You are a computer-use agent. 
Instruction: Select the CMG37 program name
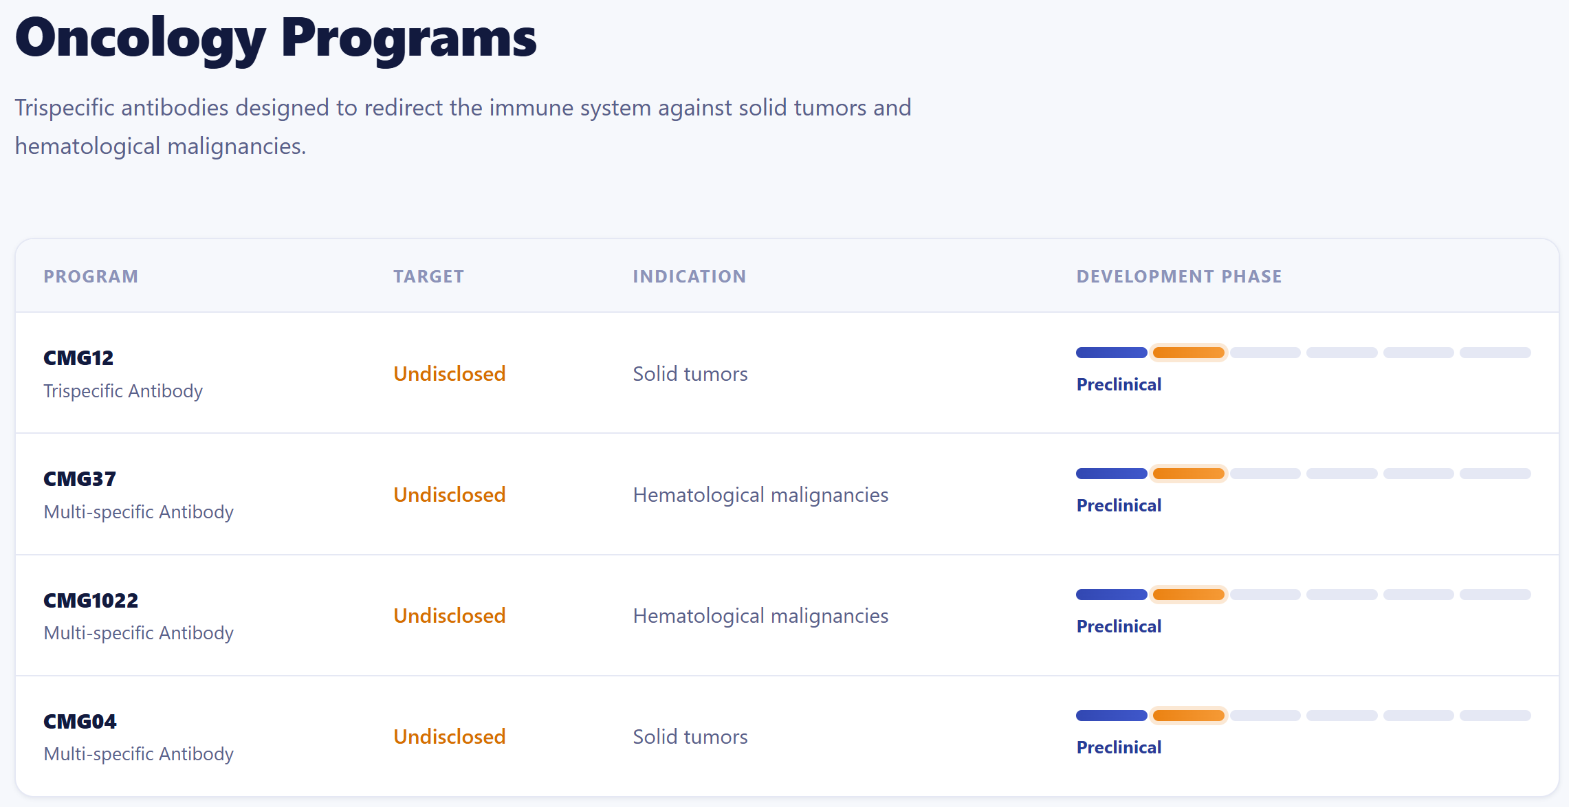(80, 479)
